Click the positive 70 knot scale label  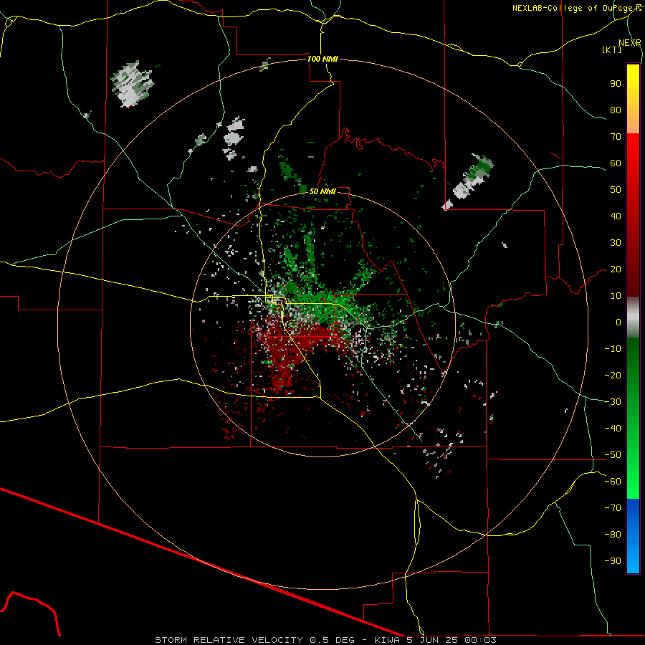pos(616,137)
